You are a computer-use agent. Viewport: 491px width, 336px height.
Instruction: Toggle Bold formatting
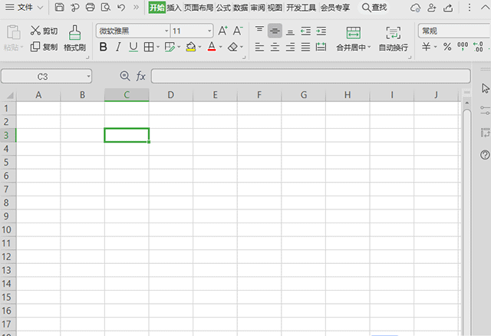pos(103,47)
